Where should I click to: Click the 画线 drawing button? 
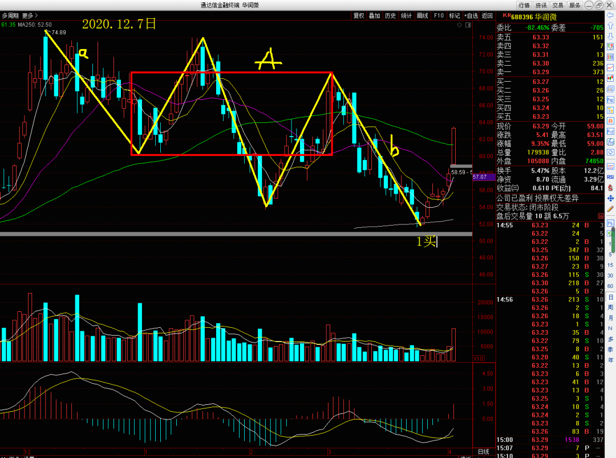pyautogui.click(x=422, y=16)
